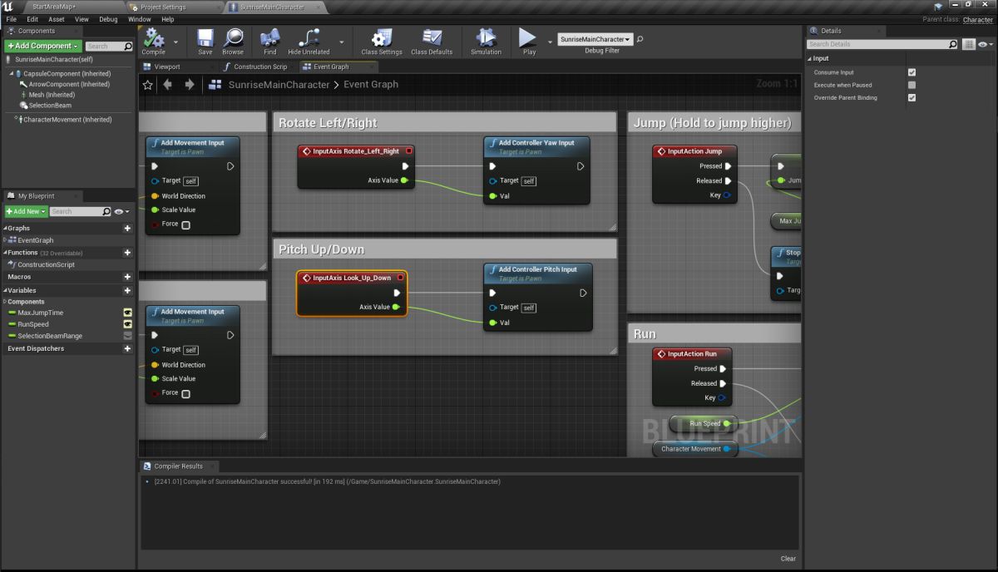Click the Run Speed variable node output pin
This screenshot has height=572, width=998.
(x=727, y=424)
